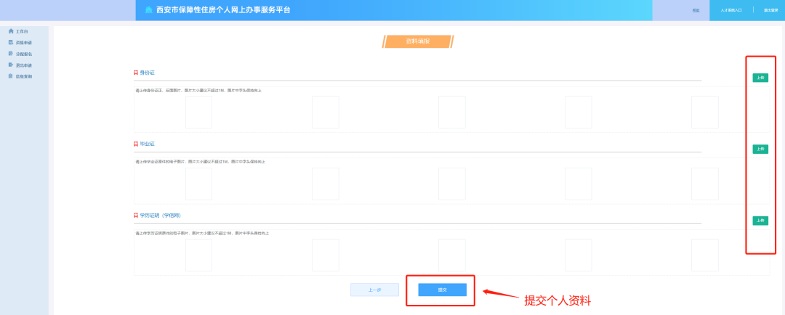Submit the form with the 提交 button
Viewport: 785px width, 315px height.
tap(442, 290)
